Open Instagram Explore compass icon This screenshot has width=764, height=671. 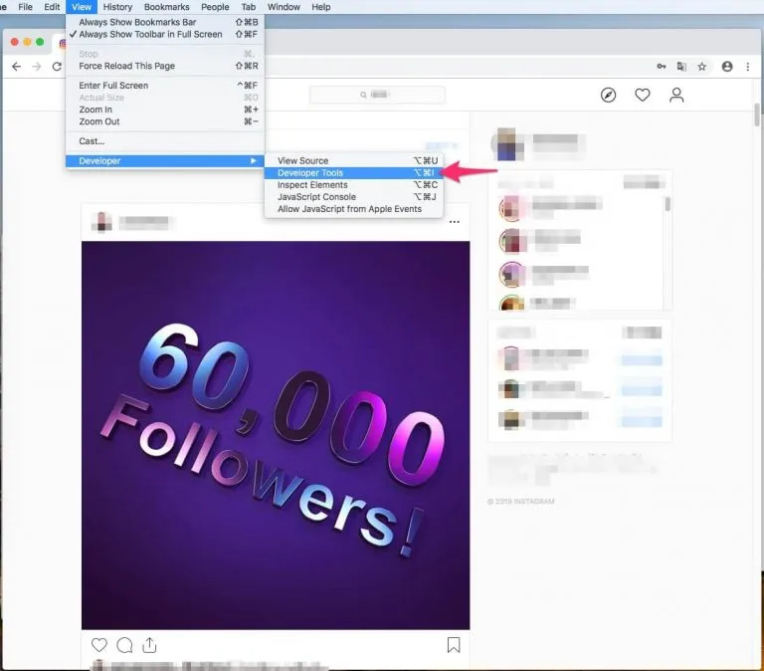608,95
